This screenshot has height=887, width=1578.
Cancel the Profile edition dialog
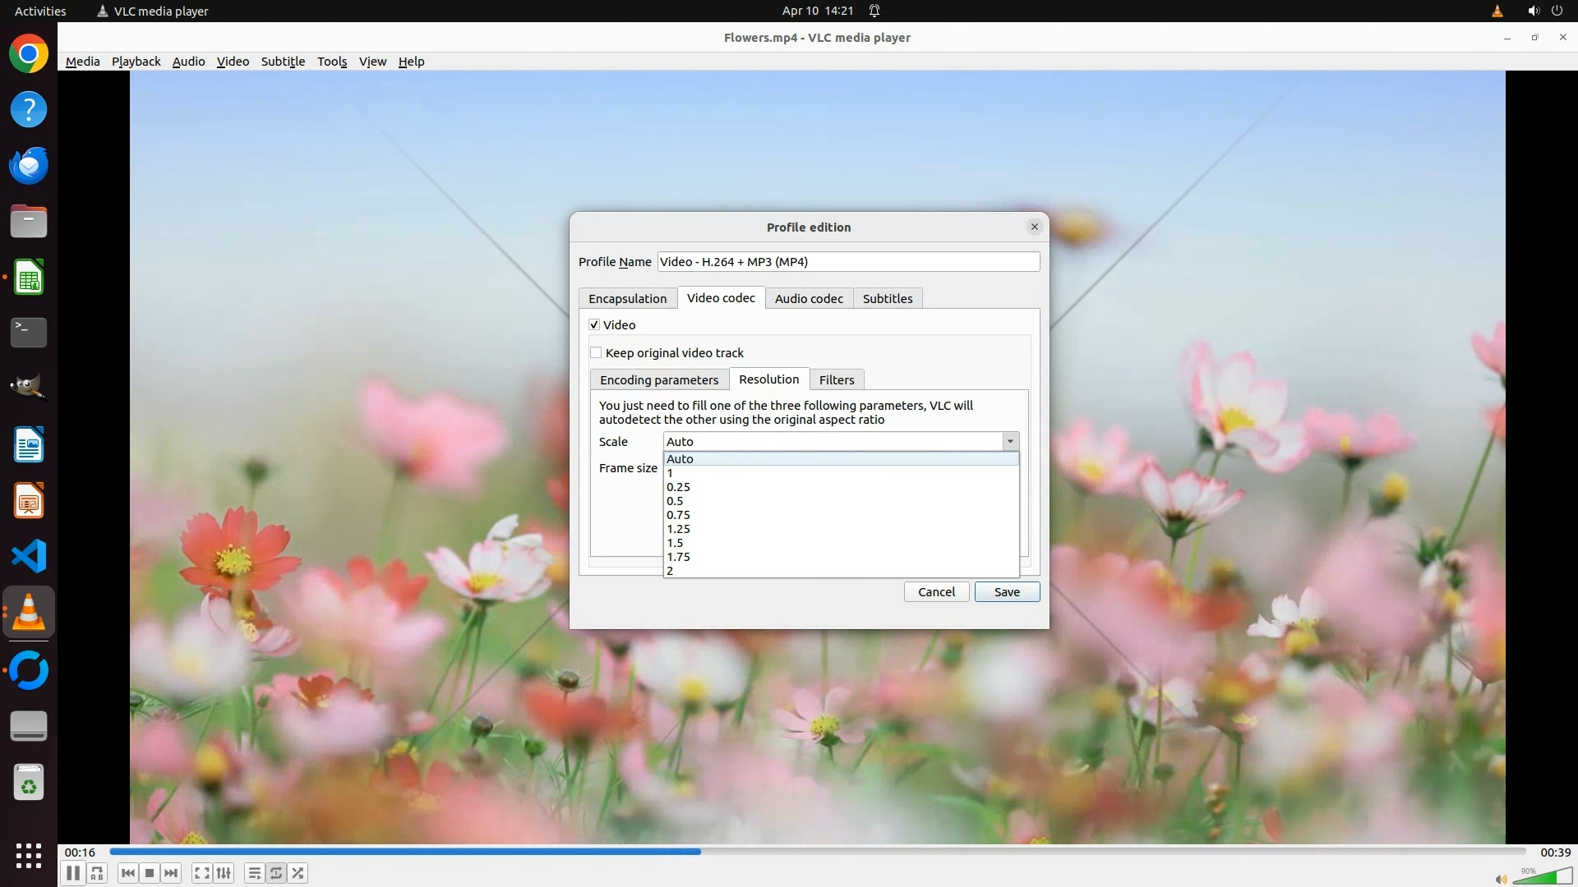[936, 592]
